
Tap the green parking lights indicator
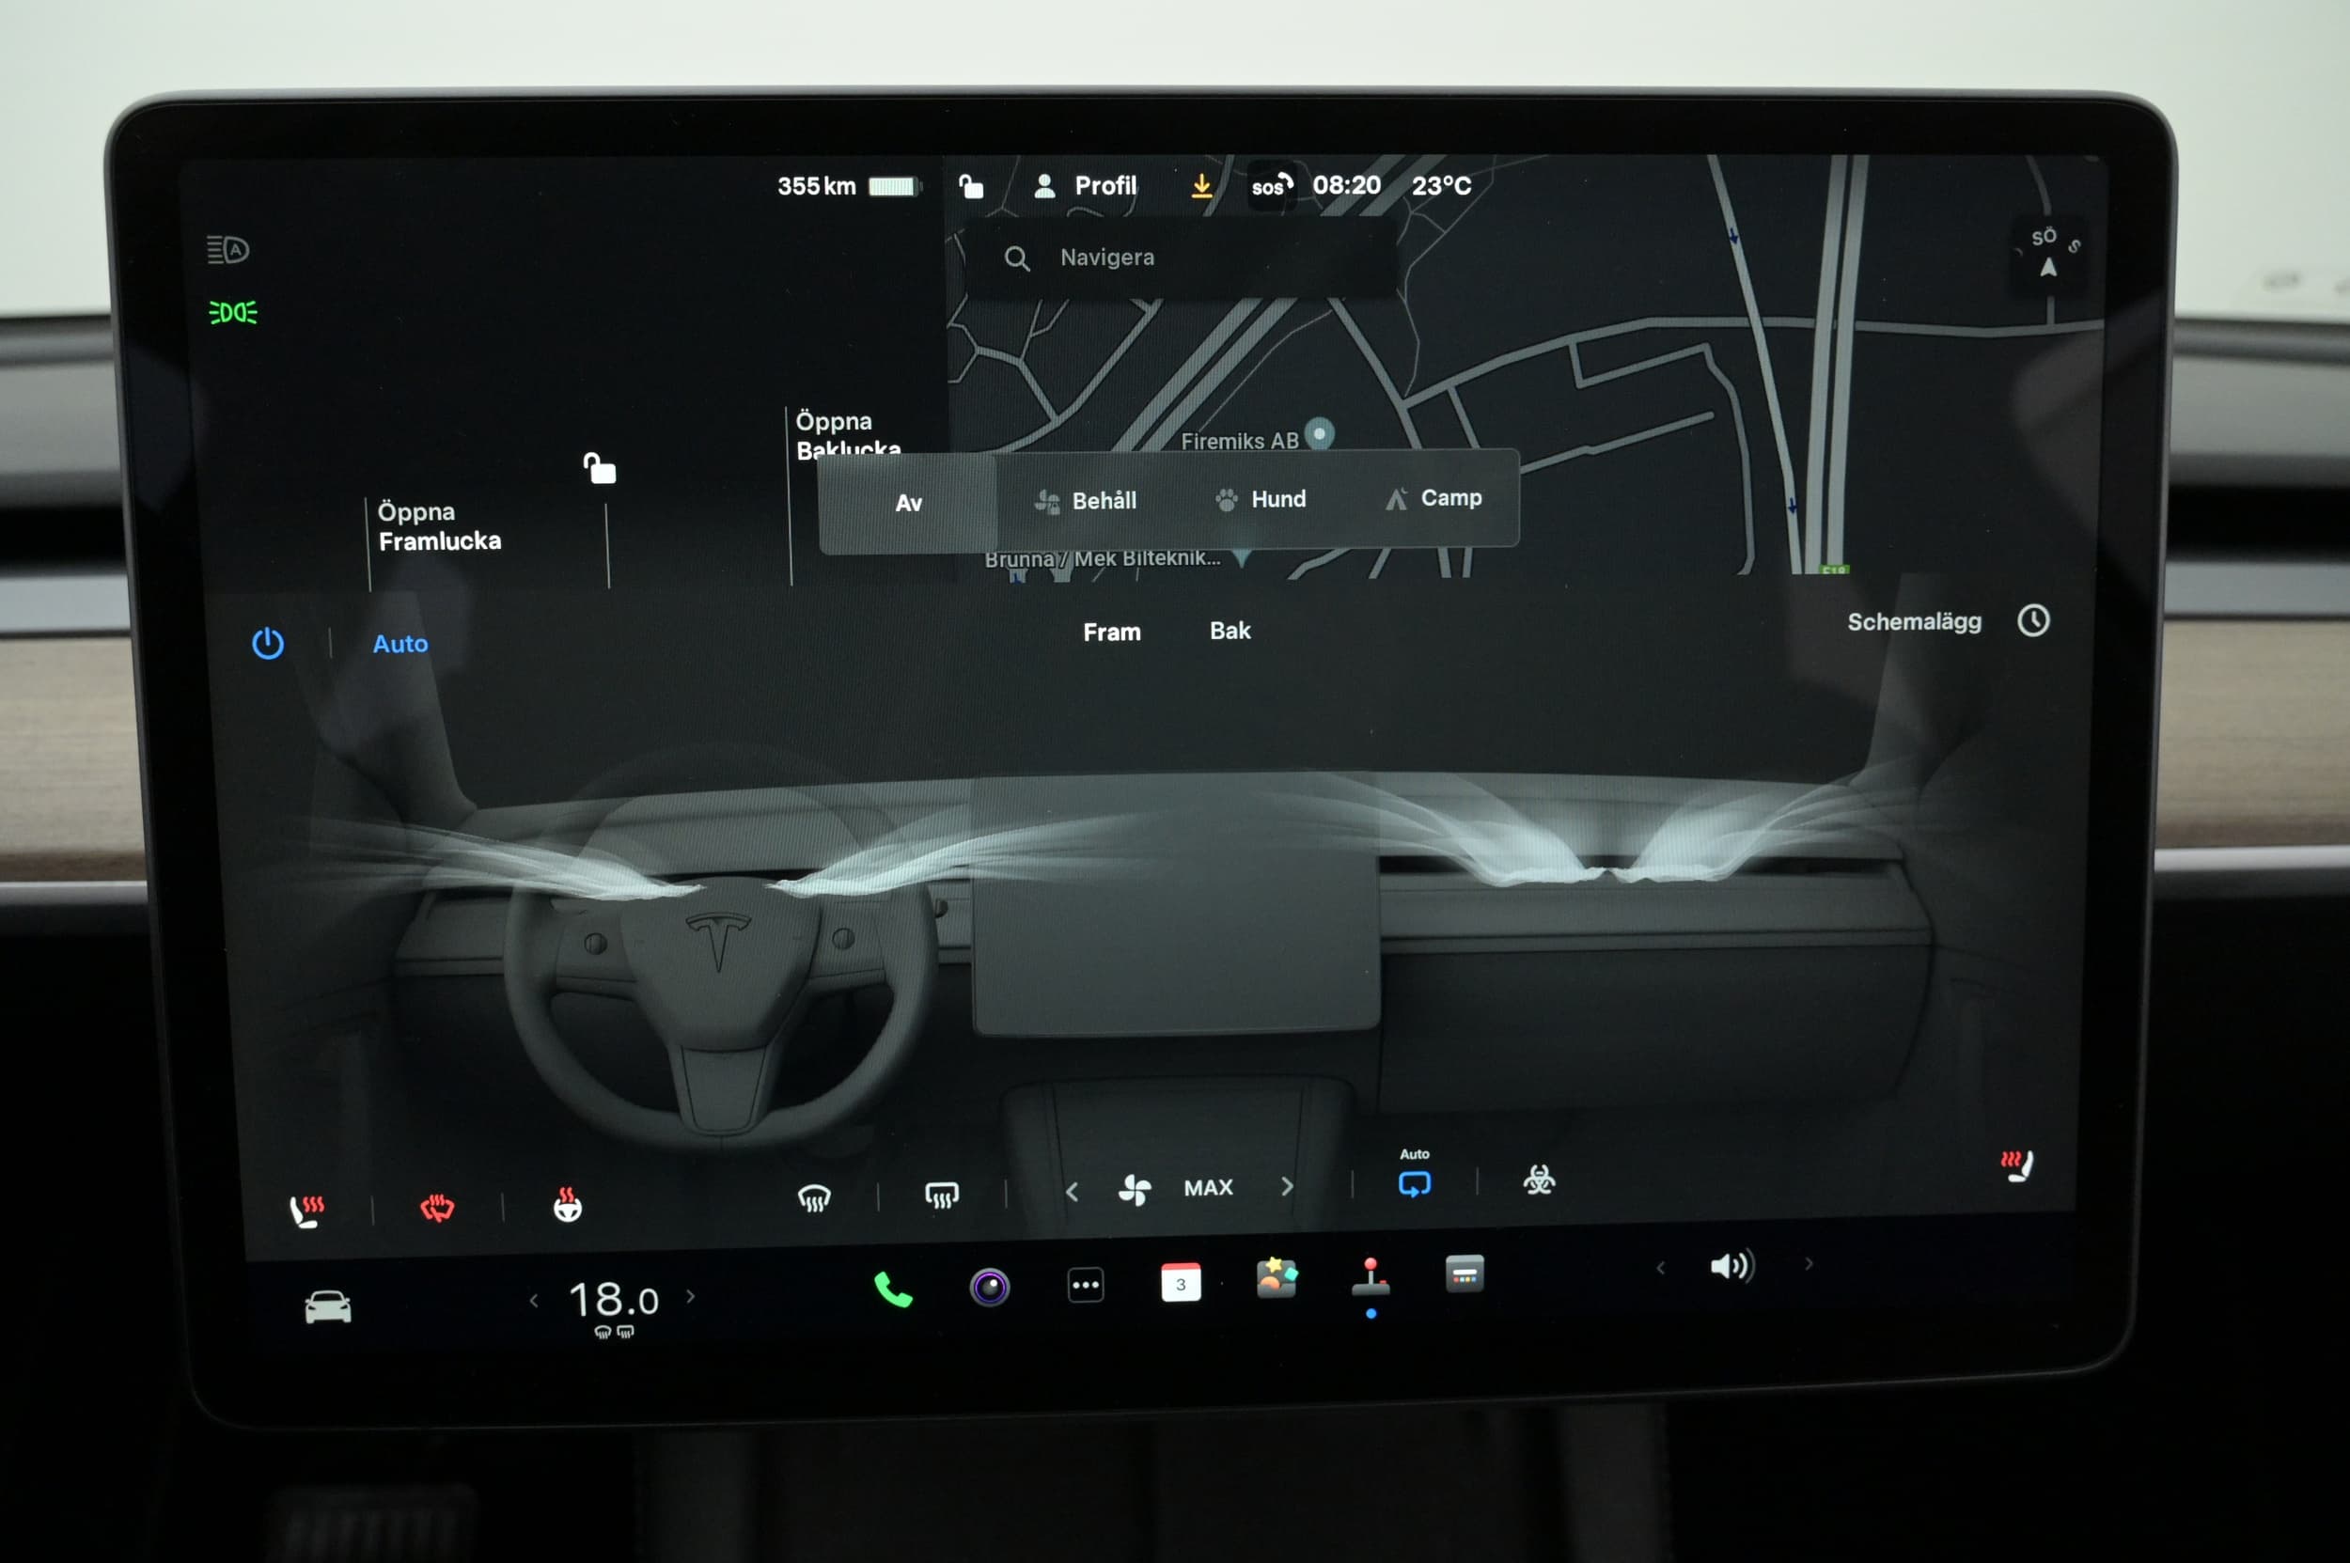(232, 312)
